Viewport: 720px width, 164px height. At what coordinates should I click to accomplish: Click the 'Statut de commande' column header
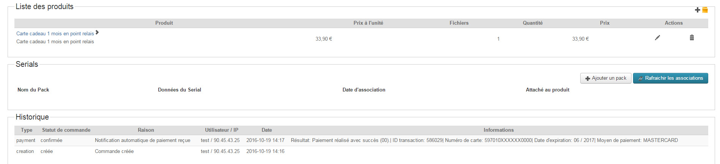tap(66, 130)
